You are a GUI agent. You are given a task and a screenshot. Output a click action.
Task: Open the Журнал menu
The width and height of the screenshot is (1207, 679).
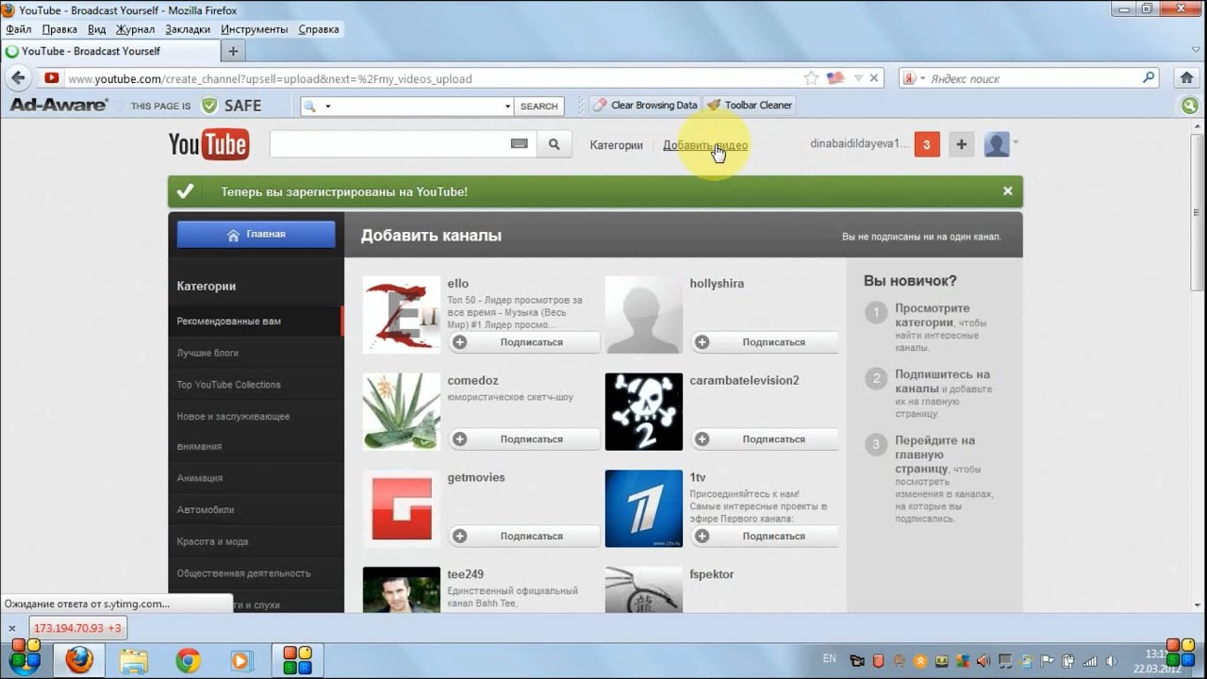[135, 29]
